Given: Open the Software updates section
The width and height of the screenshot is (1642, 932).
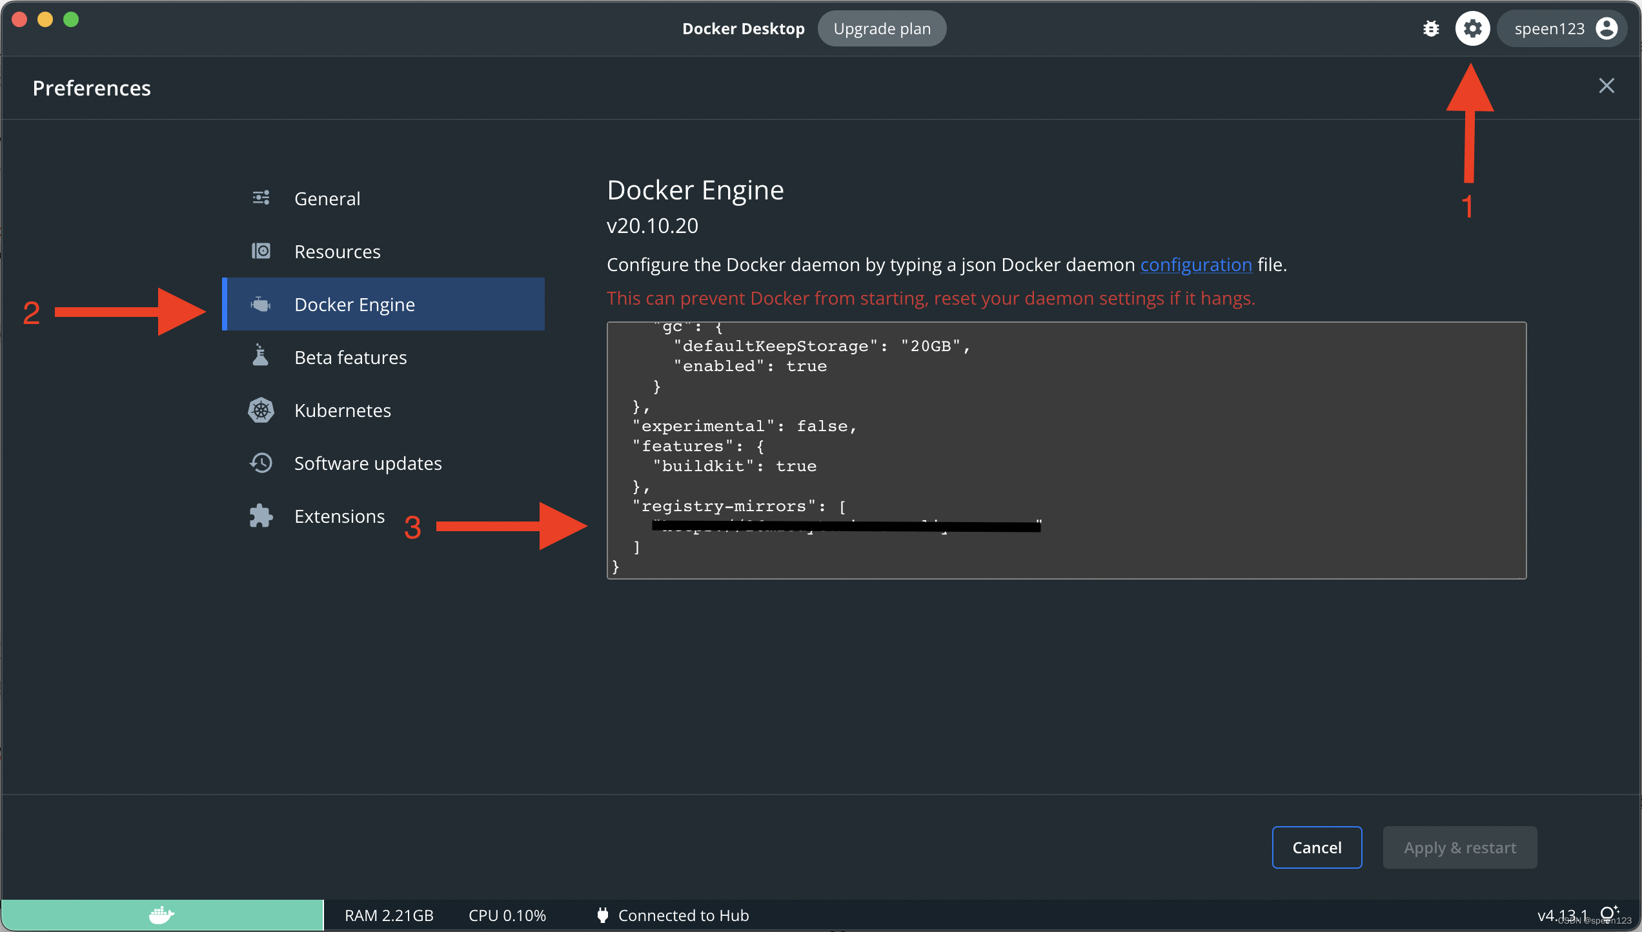Looking at the screenshot, I should [x=383, y=463].
